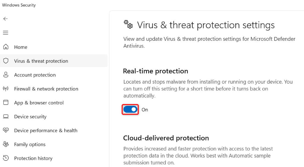Click the Device security laptop icon
This screenshot has width=304, height=167.
[x=6, y=116]
